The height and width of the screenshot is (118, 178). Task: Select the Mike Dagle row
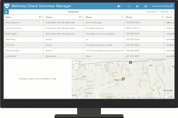pos(89,34)
